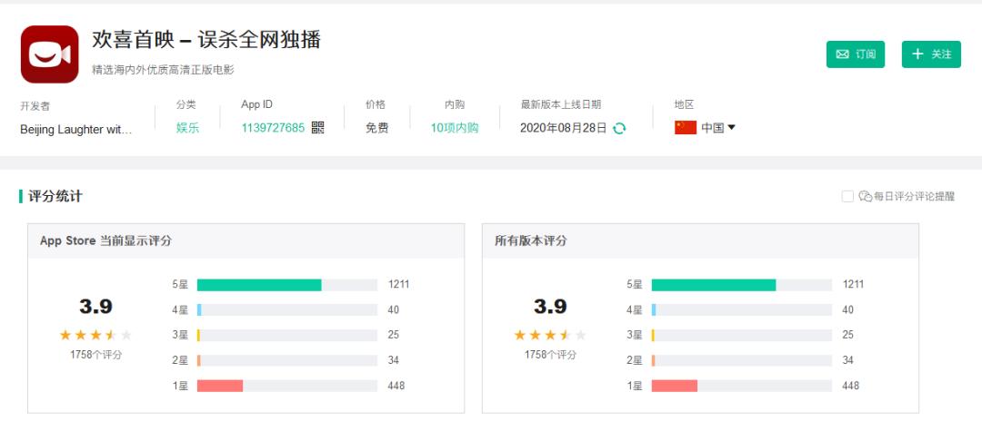Click the star rating in App Store panel
Viewport: 982px width, 431px height.
click(x=95, y=335)
